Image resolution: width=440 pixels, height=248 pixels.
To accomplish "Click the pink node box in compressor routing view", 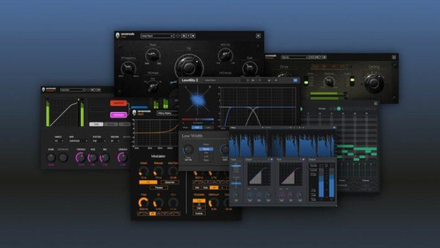I will click(x=118, y=115).
